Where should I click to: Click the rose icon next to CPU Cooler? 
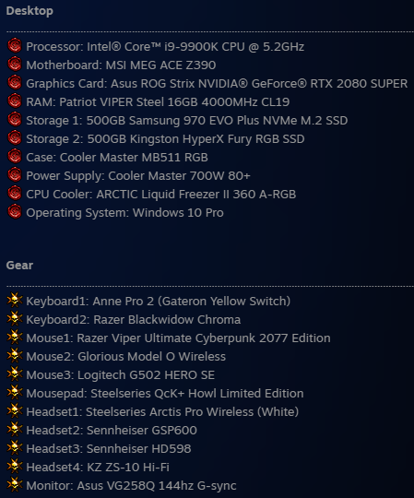(x=15, y=193)
